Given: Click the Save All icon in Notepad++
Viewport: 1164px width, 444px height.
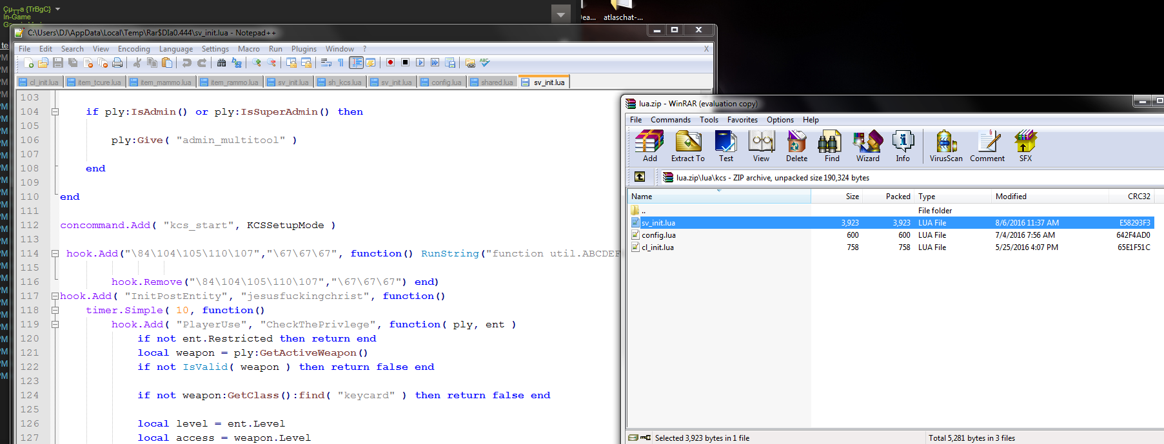Looking at the screenshot, I should pyautogui.click(x=73, y=63).
